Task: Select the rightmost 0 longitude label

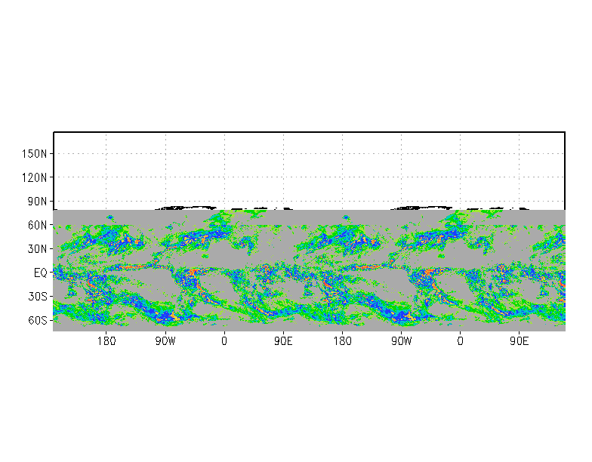Action: (461, 341)
